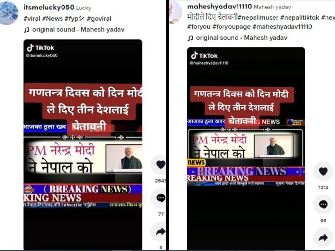Viewport: 335px width, 251px height.
Task: Open the maheshyadav11110 profile avatar
Action: click(x=176, y=12)
